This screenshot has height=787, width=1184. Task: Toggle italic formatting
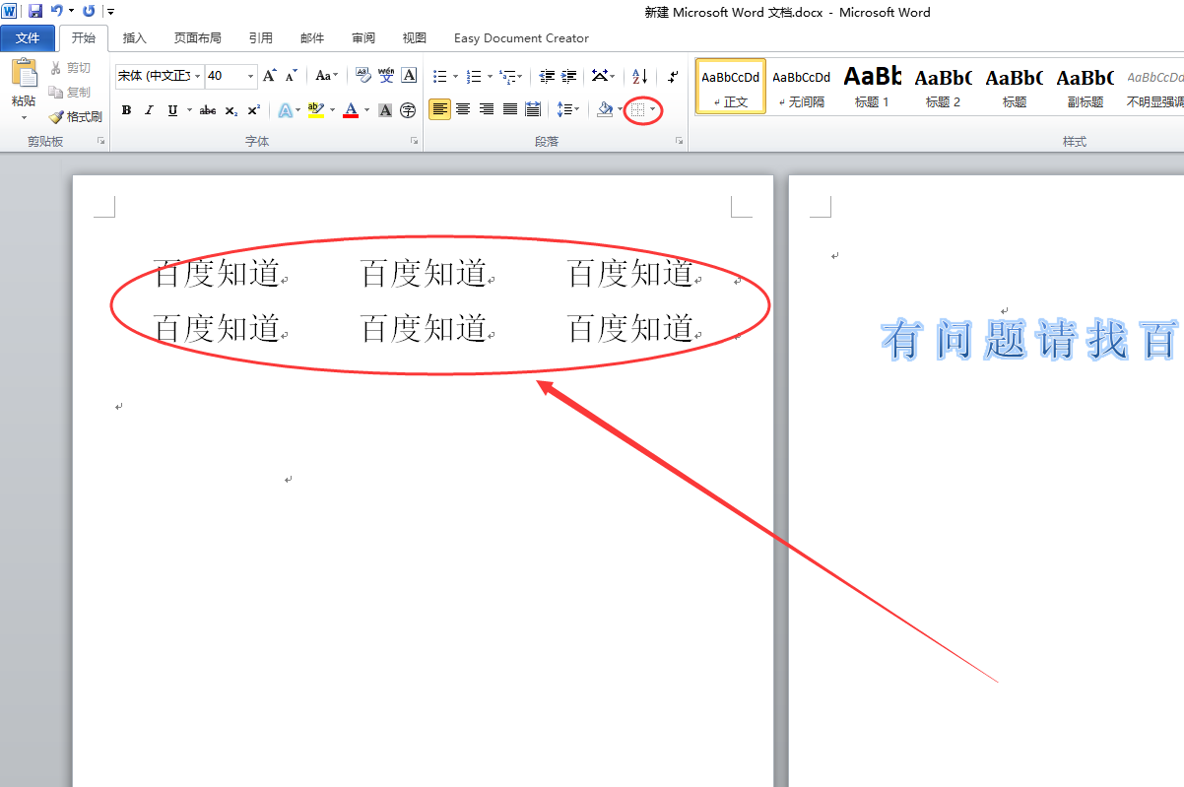(x=150, y=110)
